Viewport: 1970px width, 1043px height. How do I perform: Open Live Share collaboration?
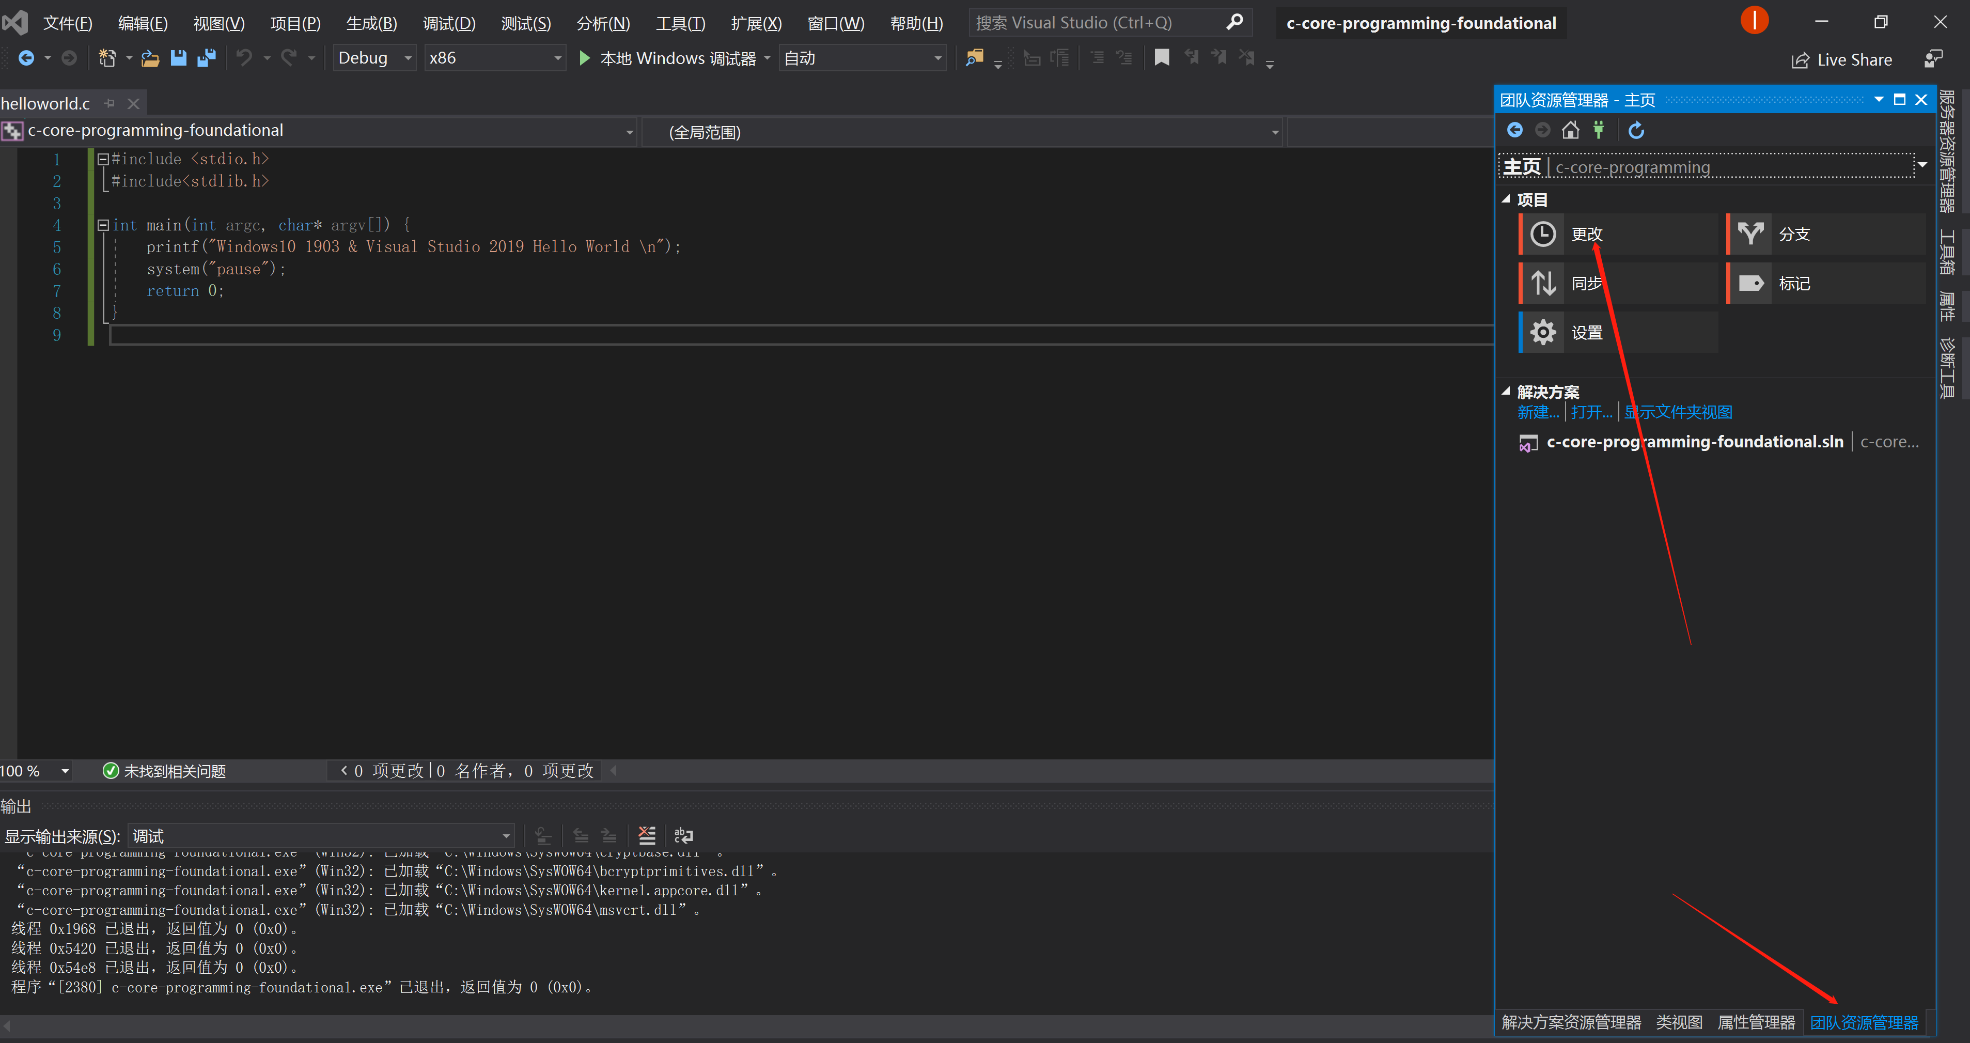(x=1841, y=59)
